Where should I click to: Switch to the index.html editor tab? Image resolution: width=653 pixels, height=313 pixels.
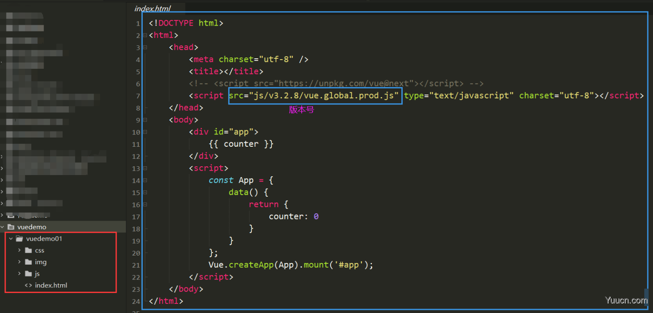point(153,9)
